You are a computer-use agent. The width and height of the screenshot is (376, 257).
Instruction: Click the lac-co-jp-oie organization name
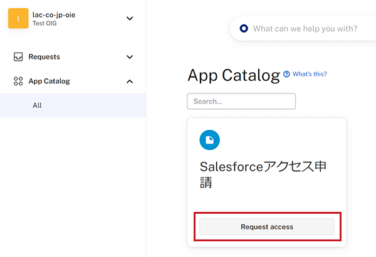[x=54, y=15]
